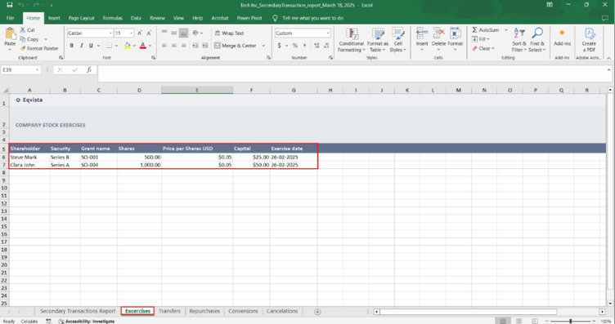Click the Orientation text angle icon
615x324 pixels.
[195, 33]
